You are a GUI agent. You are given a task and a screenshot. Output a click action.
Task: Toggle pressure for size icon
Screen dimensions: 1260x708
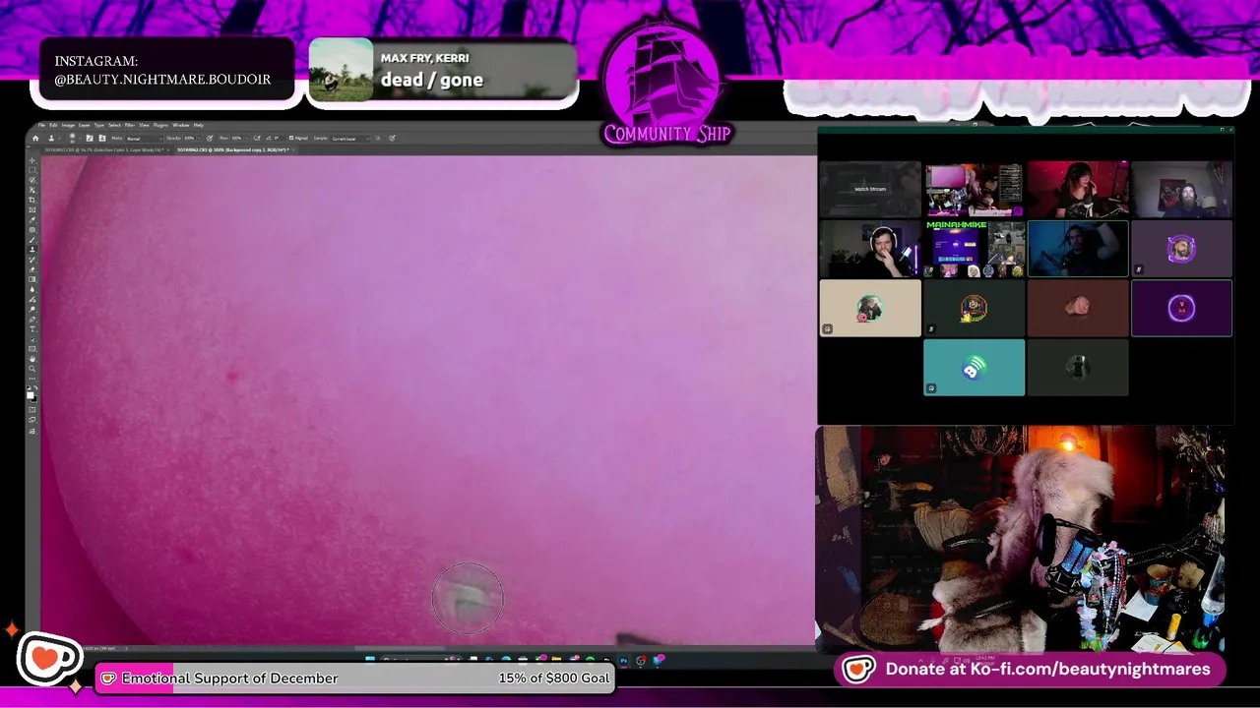[392, 139]
